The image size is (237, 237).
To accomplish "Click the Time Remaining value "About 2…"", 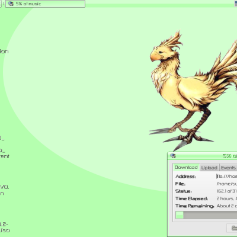I will pyautogui.click(x=226, y=206).
